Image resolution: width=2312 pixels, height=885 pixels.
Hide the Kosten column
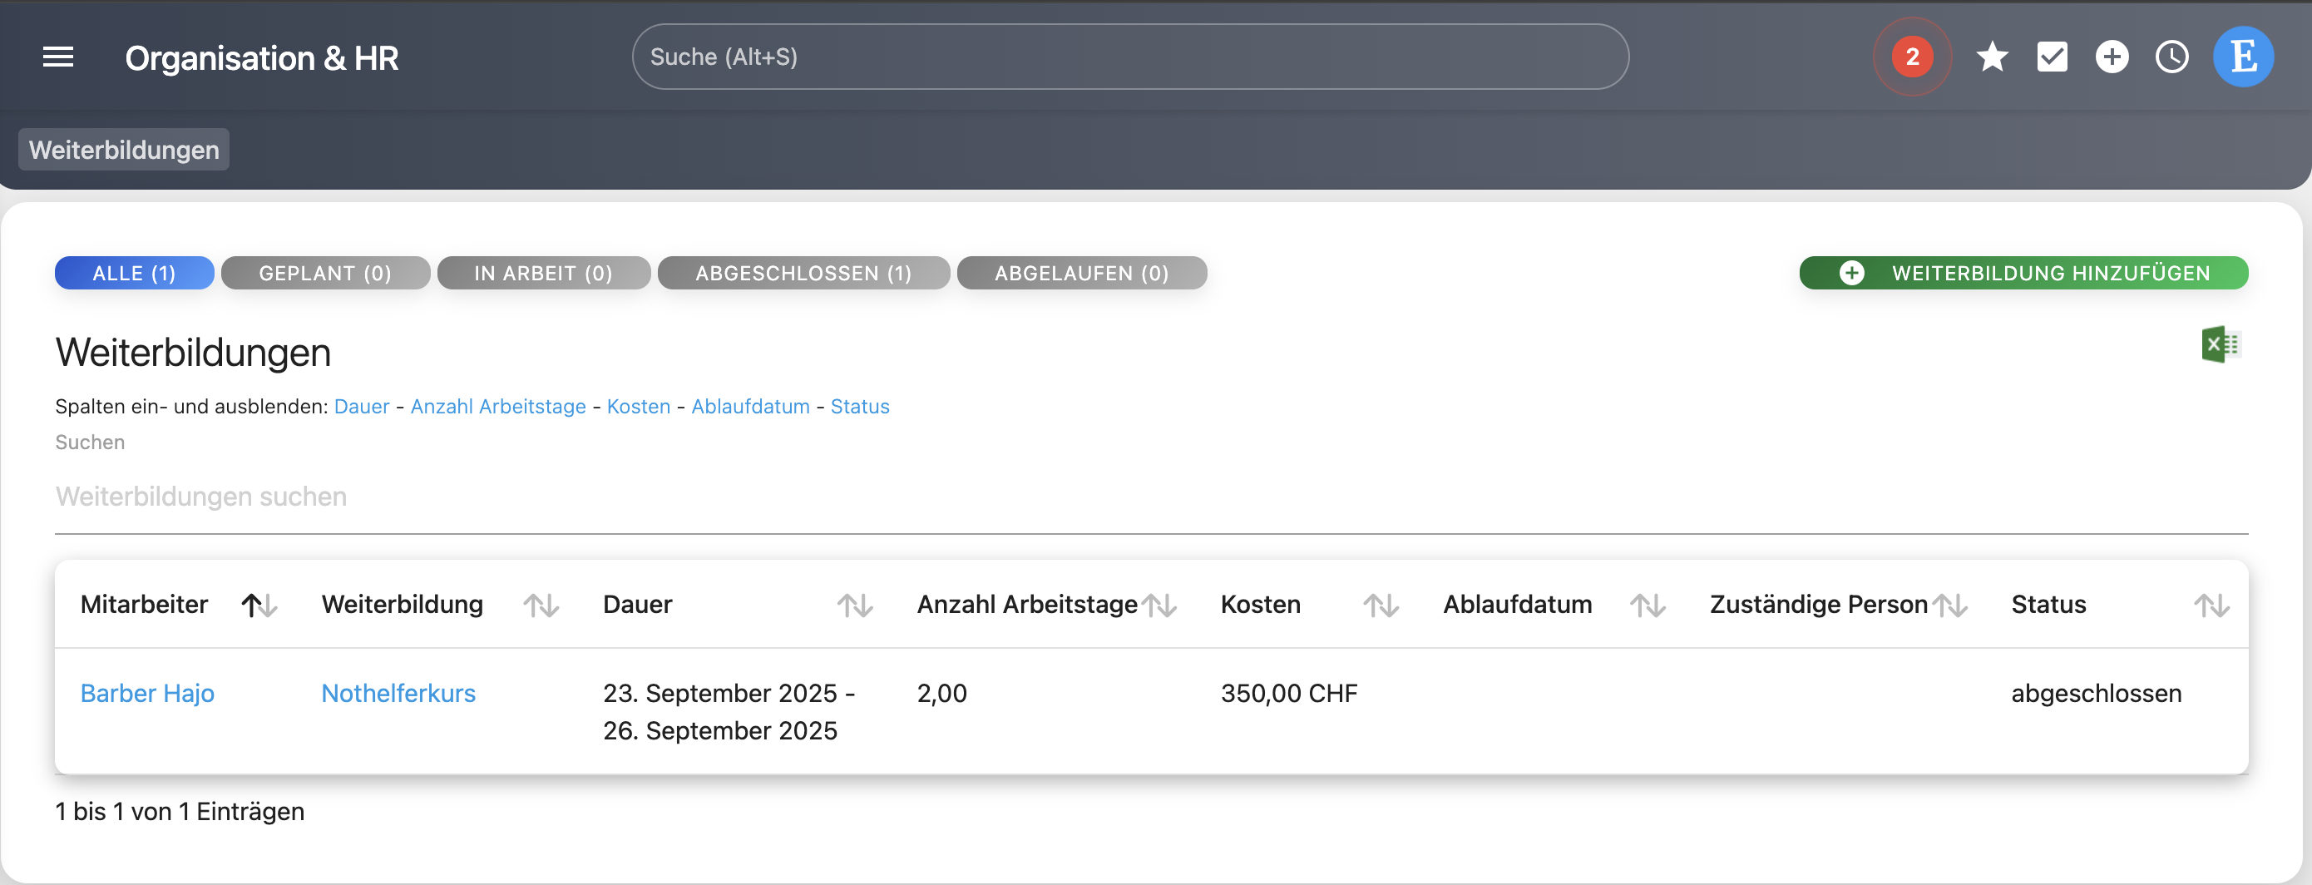638,407
